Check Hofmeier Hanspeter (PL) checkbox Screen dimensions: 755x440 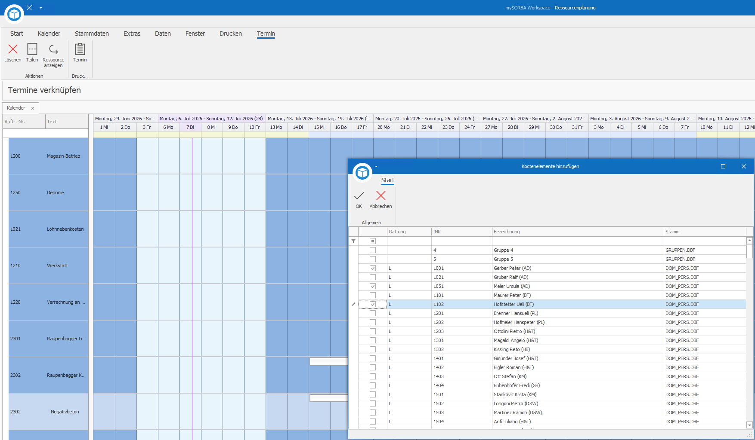click(x=373, y=322)
